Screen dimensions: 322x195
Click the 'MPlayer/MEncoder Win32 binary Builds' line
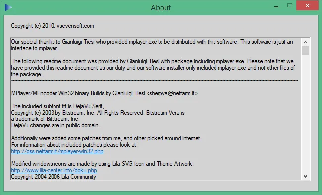tap(105, 93)
